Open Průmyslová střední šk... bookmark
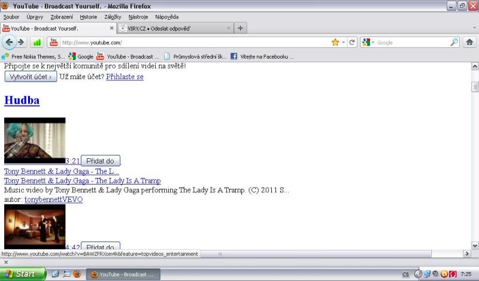 point(196,56)
